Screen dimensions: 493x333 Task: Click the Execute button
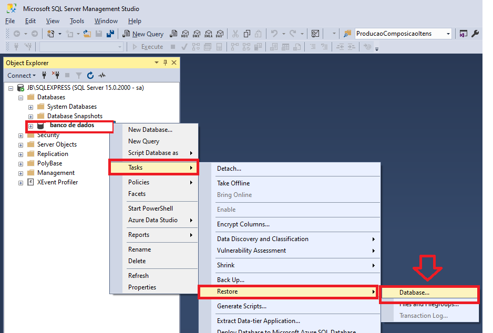pos(148,47)
